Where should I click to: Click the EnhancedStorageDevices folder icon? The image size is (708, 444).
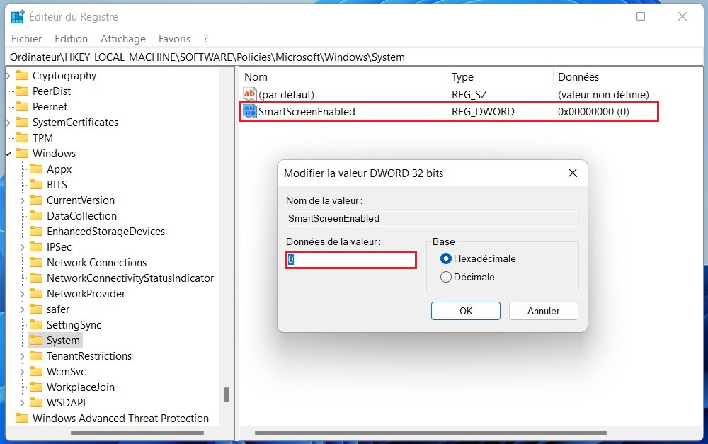[x=36, y=232]
